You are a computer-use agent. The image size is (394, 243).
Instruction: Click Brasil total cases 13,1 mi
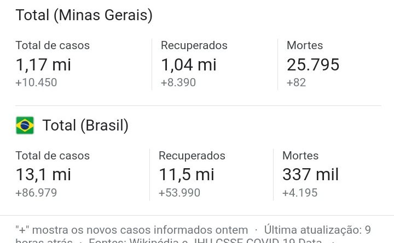(43, 175)
